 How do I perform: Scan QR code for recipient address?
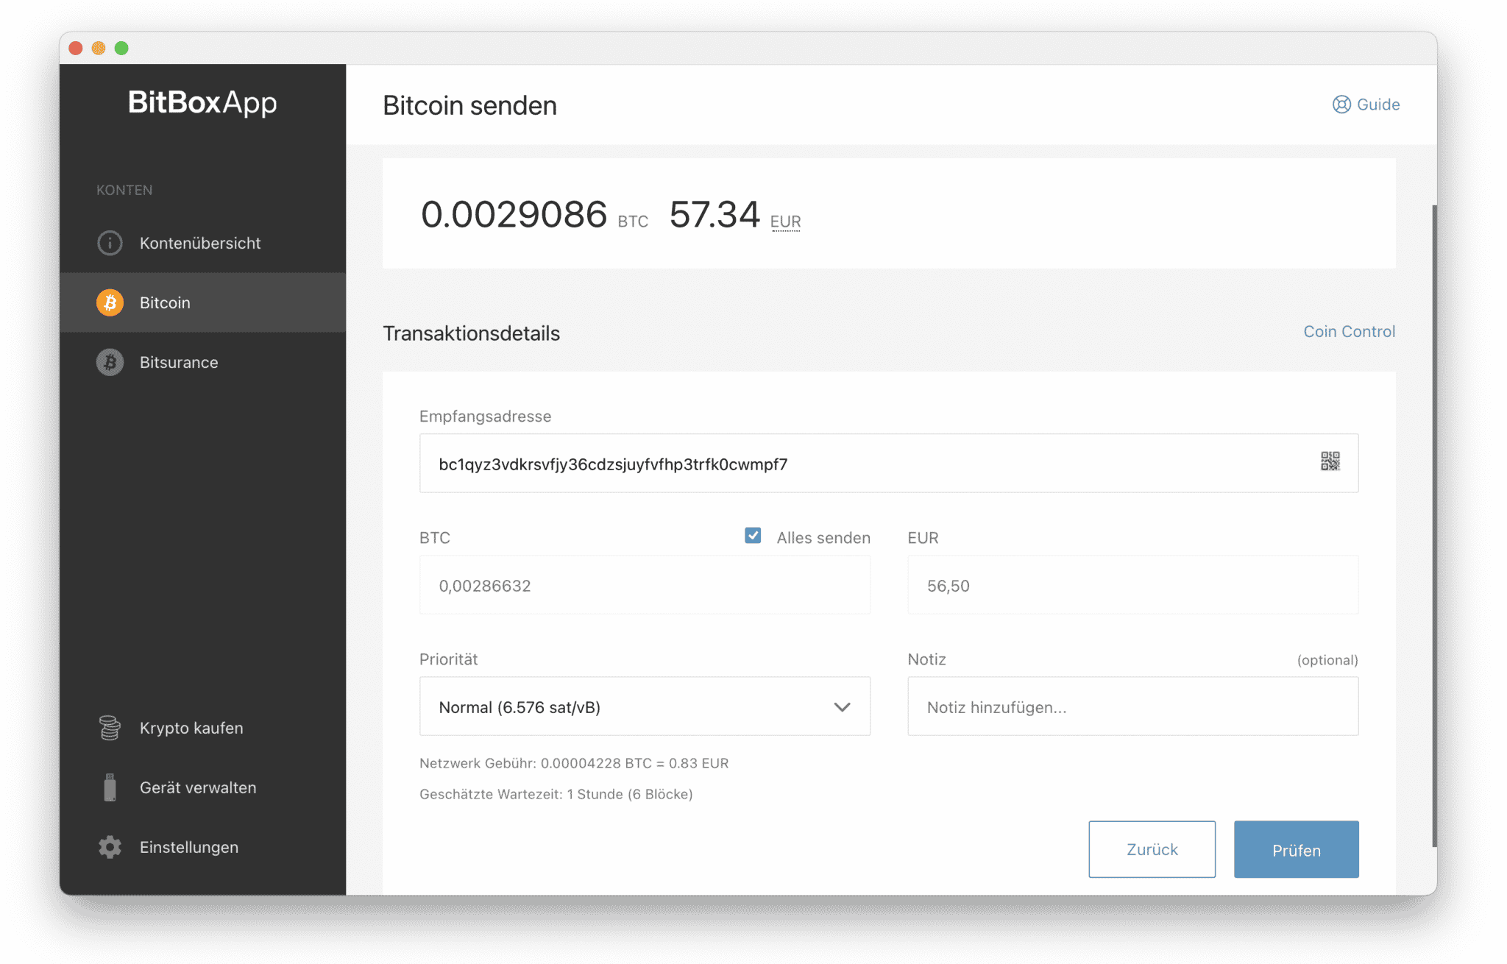coord(1330,461)
